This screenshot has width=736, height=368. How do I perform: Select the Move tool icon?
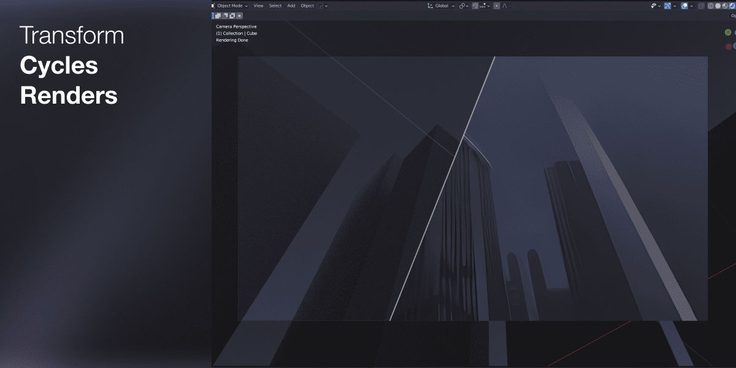pyautogui.click(x=232, y=15)
